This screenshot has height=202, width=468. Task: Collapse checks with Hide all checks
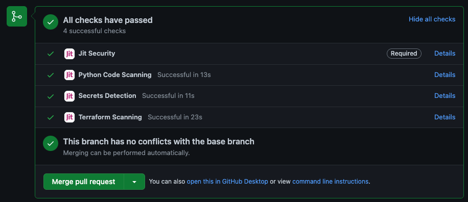click(432, 19)
